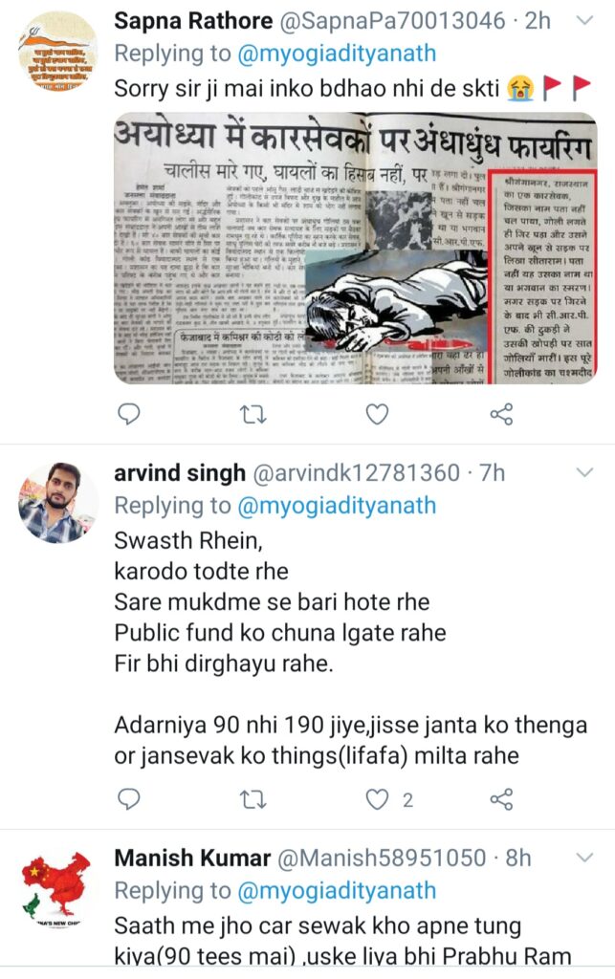The image size is (615, 979).
Task: Like Sapna Rathore's tweet
Action: tap(377, 414)
